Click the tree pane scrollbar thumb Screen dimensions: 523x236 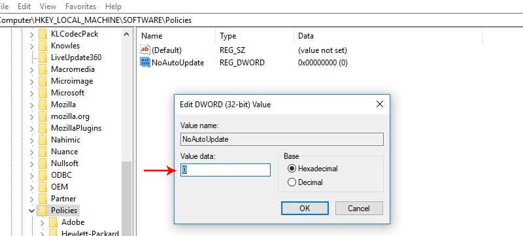[126, 199]
